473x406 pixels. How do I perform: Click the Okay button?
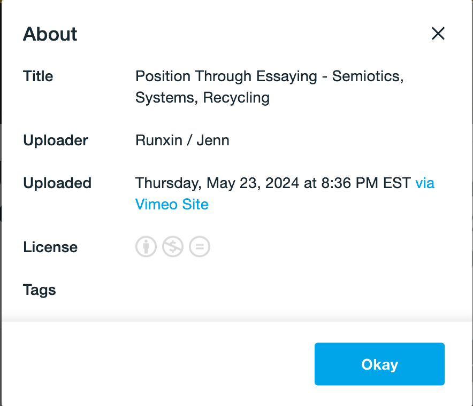coord(379,364)
